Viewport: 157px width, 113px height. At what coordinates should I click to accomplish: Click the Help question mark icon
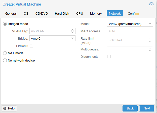tap(5, 108)
